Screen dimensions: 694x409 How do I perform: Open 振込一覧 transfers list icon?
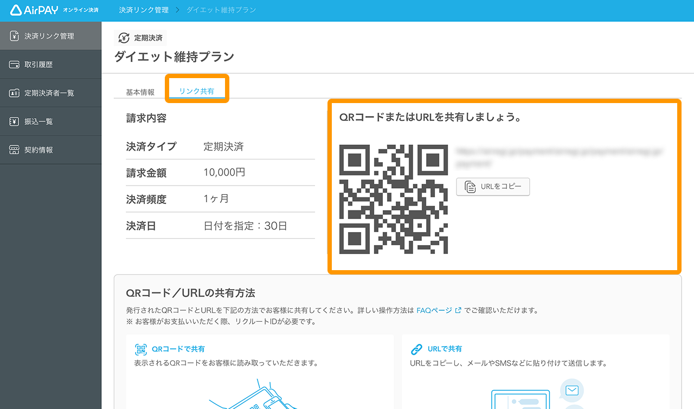pos(15,121)
